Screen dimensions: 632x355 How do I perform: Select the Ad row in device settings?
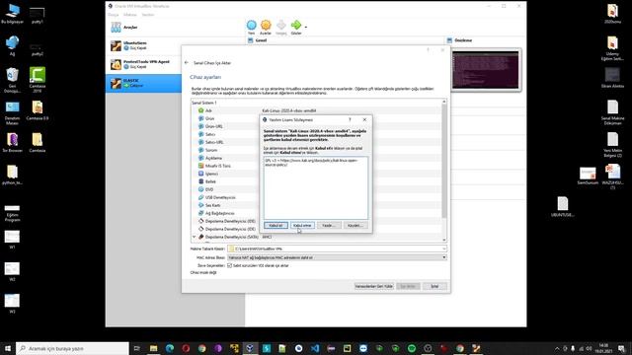[317, 110]
